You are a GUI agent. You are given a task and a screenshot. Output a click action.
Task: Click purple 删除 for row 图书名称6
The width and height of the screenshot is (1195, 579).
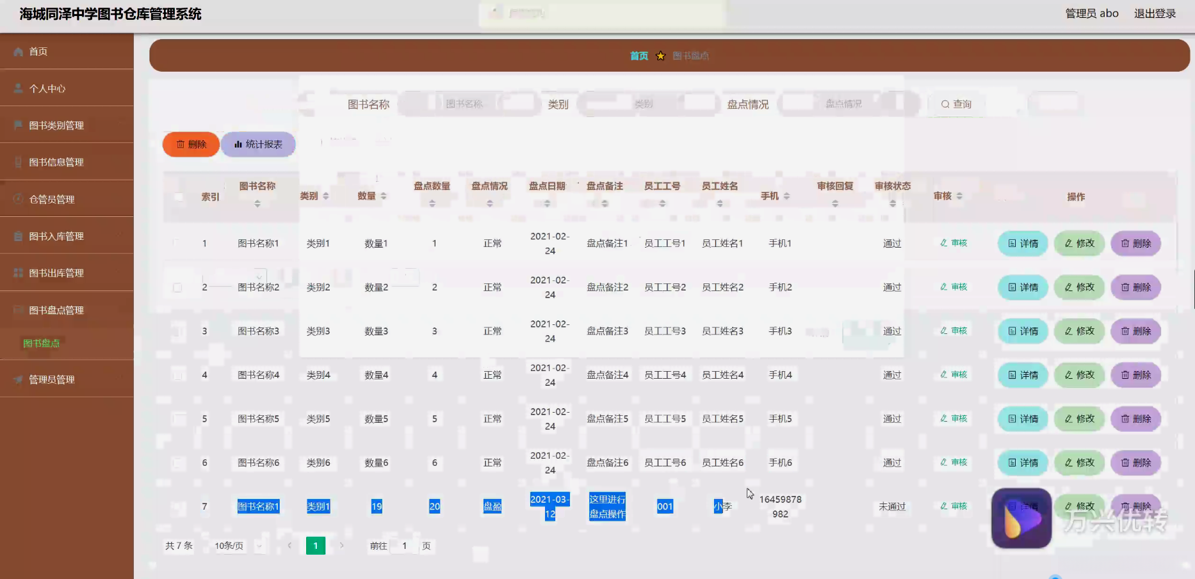[1135, 463]
